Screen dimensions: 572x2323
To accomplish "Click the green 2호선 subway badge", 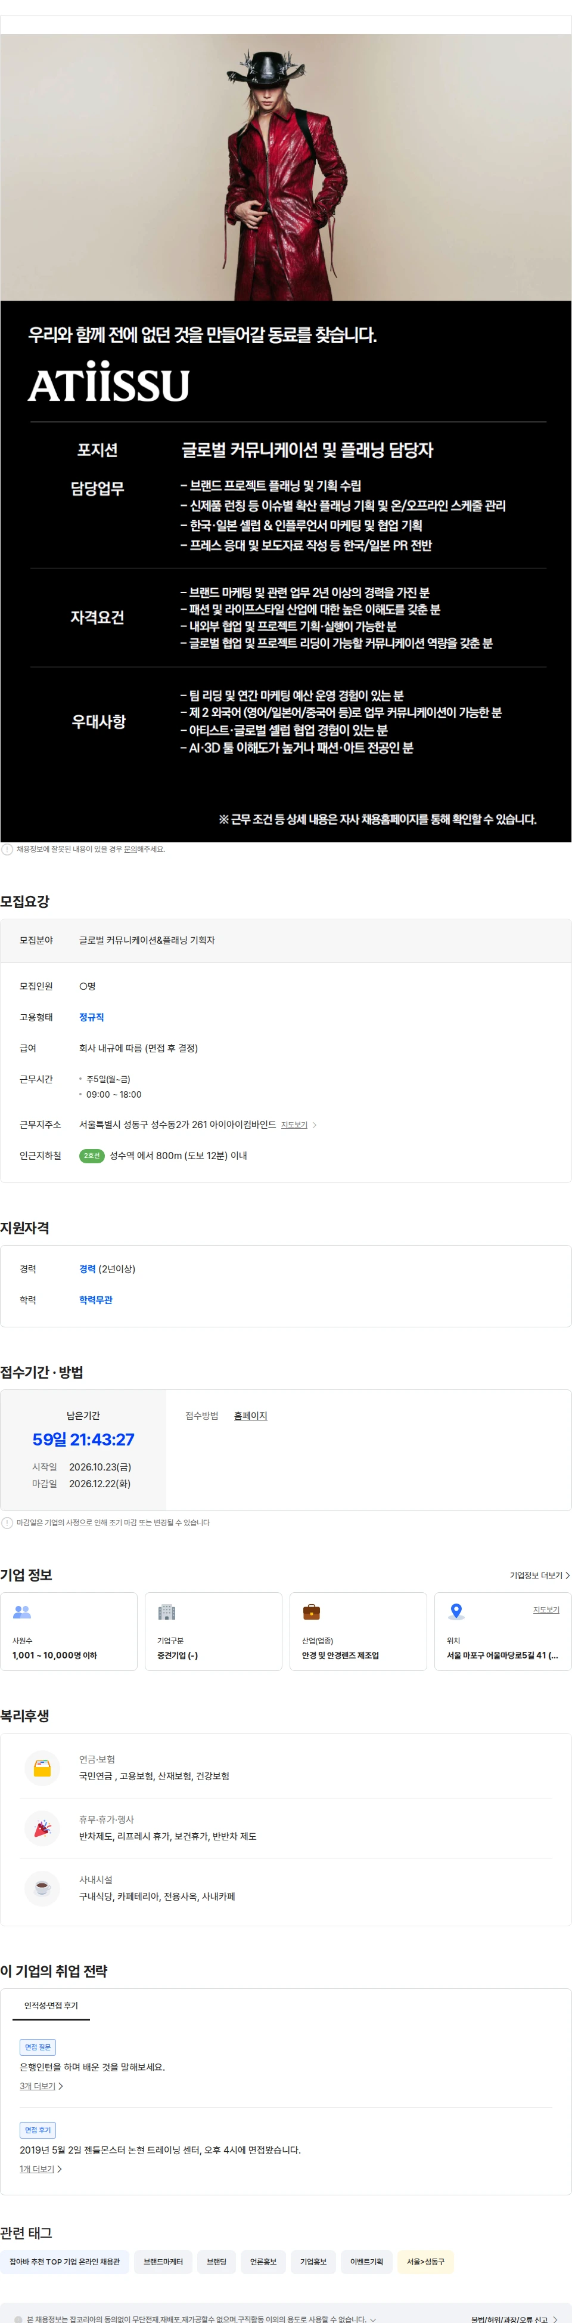I will pyautogui.click(x=92, y=1155).
